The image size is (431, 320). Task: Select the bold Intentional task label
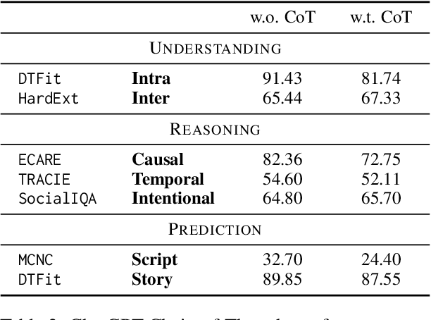point(173,198)
